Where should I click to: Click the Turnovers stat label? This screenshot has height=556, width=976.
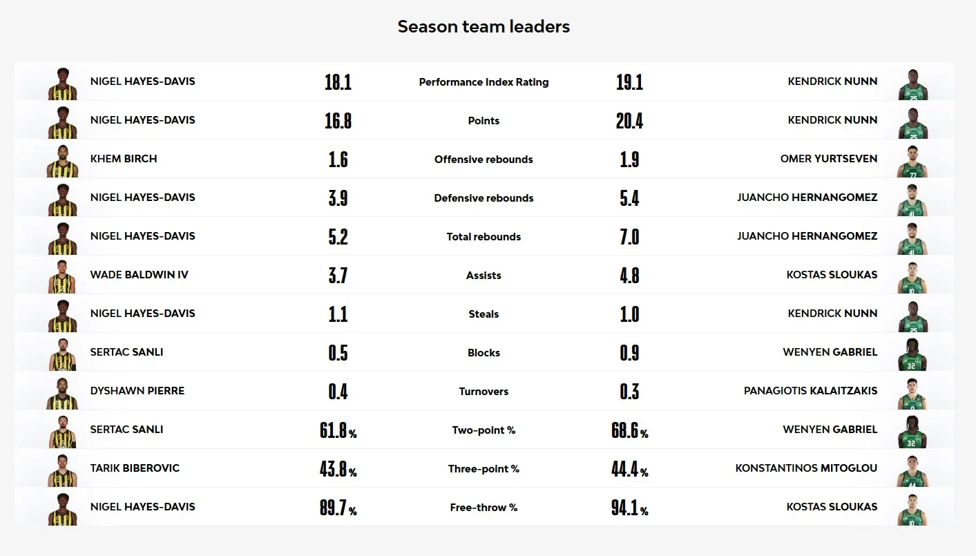(x=484, y=392)
